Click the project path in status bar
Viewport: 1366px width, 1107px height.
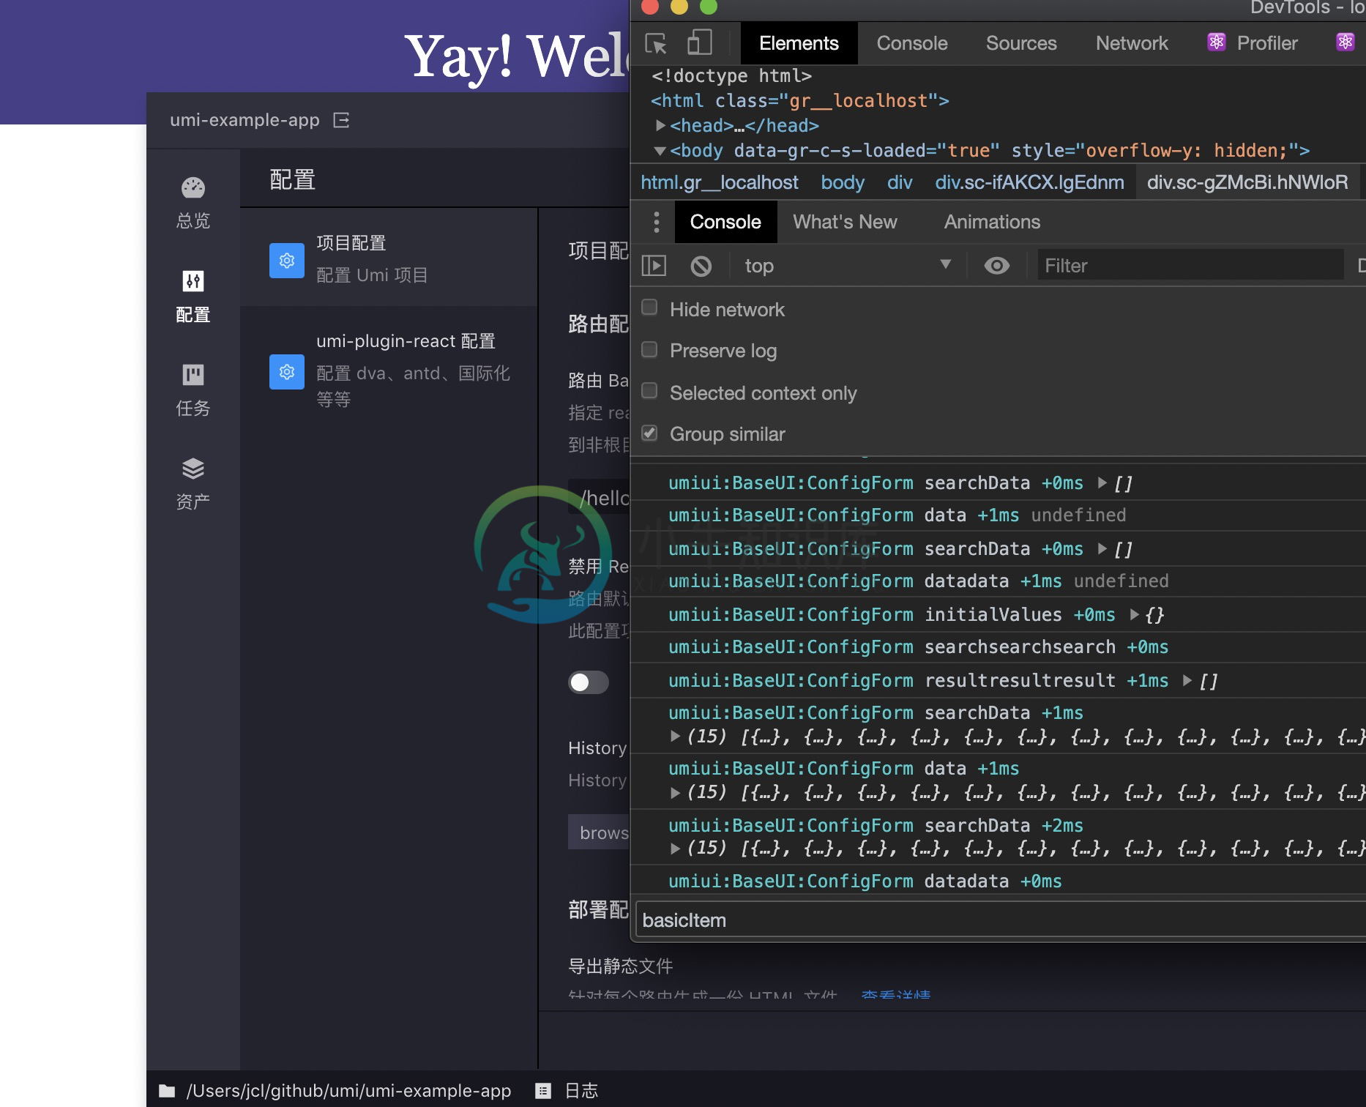click(x=348, y=1091)
